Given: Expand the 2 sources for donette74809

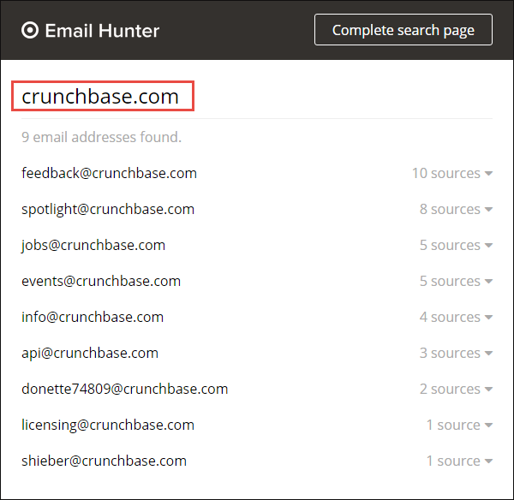Looking at the screenshot, I should (455, 389).
